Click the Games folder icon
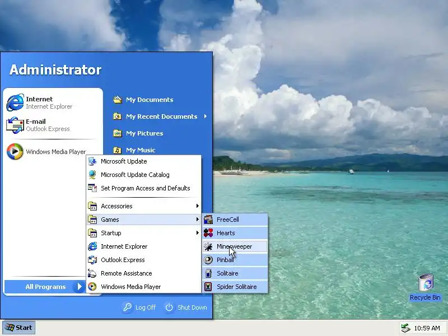The height and width of the screenshot is (336, 448). pyautogui.click(x=92, y=220)
